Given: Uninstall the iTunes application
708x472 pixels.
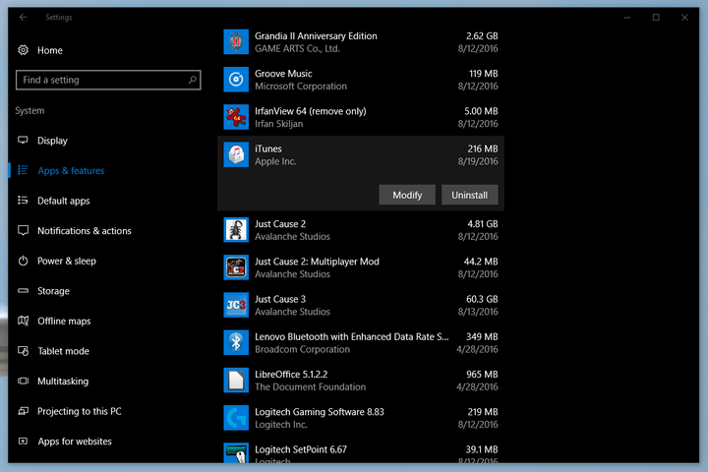Looking at the screenshot, I should tap(470, 195).
